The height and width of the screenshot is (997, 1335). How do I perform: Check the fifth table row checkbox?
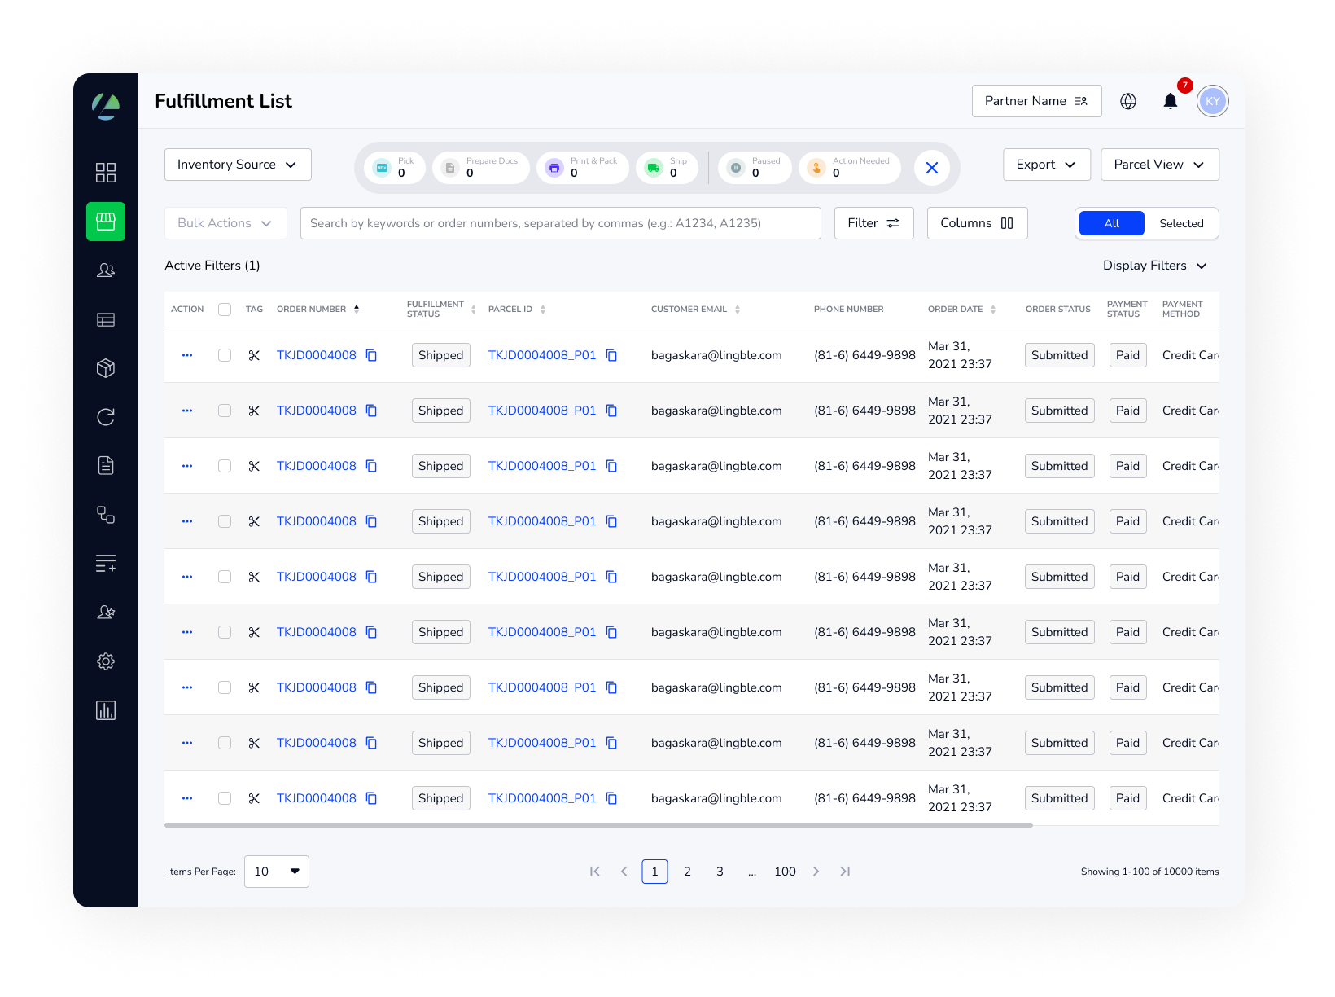tap(225, 577)
